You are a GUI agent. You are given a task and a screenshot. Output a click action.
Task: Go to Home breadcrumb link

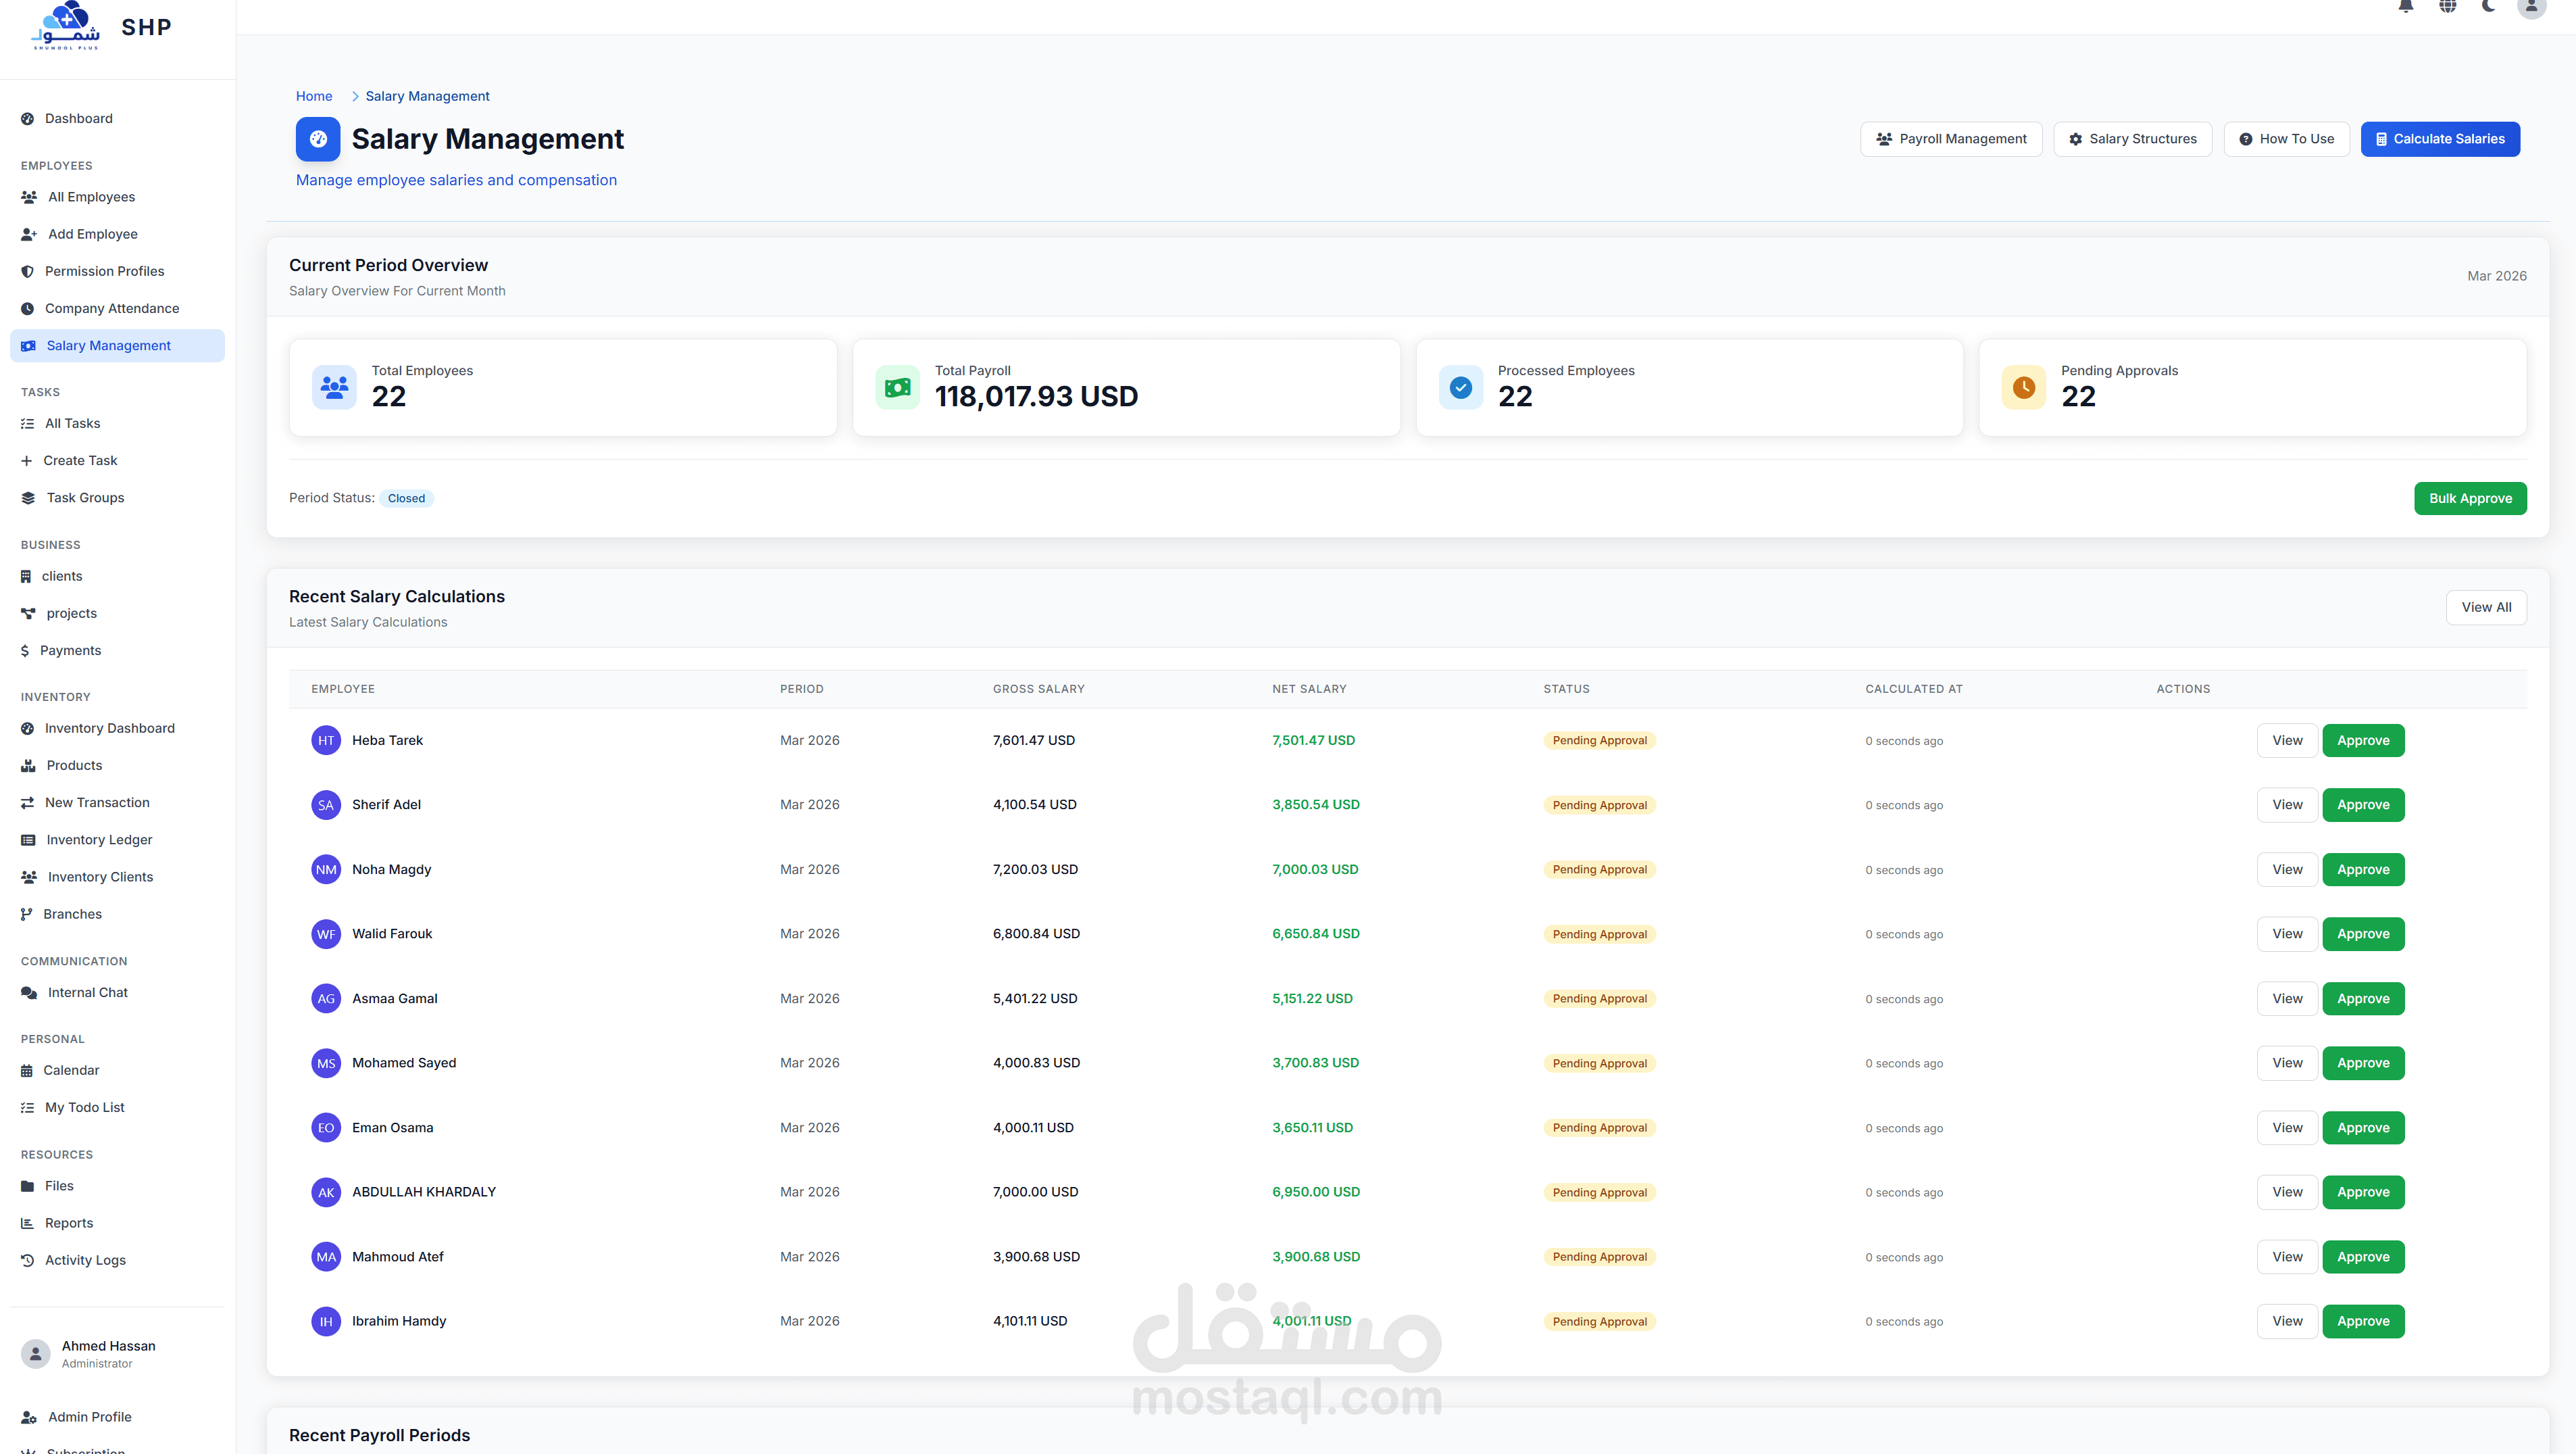pos(314,96)
